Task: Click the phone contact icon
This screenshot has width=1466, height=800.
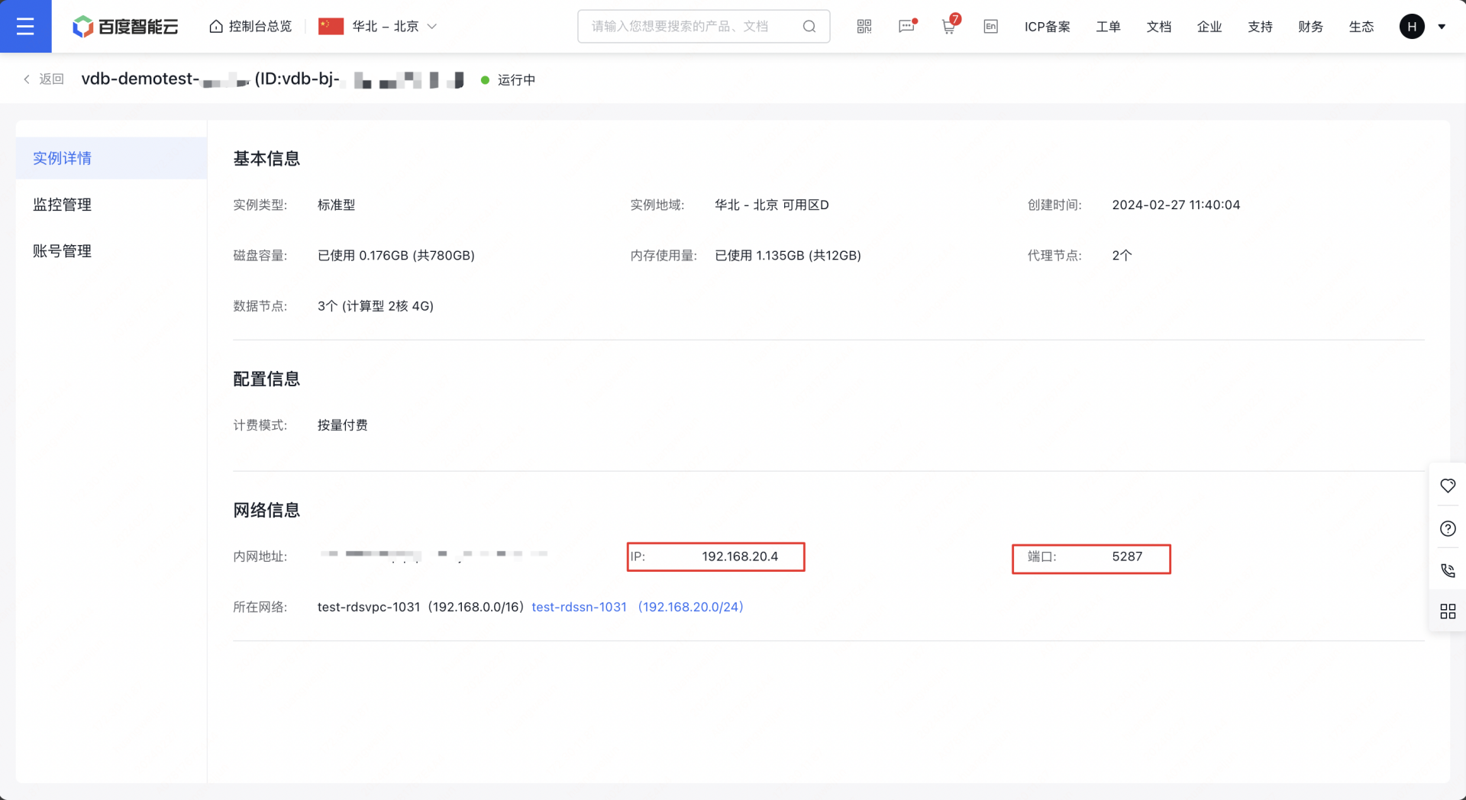Action: click(x=1448, y=570)
